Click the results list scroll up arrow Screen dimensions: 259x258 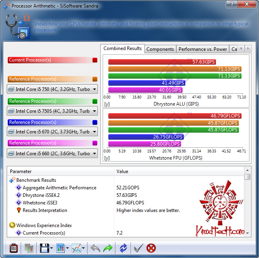(x=247, y=170)
